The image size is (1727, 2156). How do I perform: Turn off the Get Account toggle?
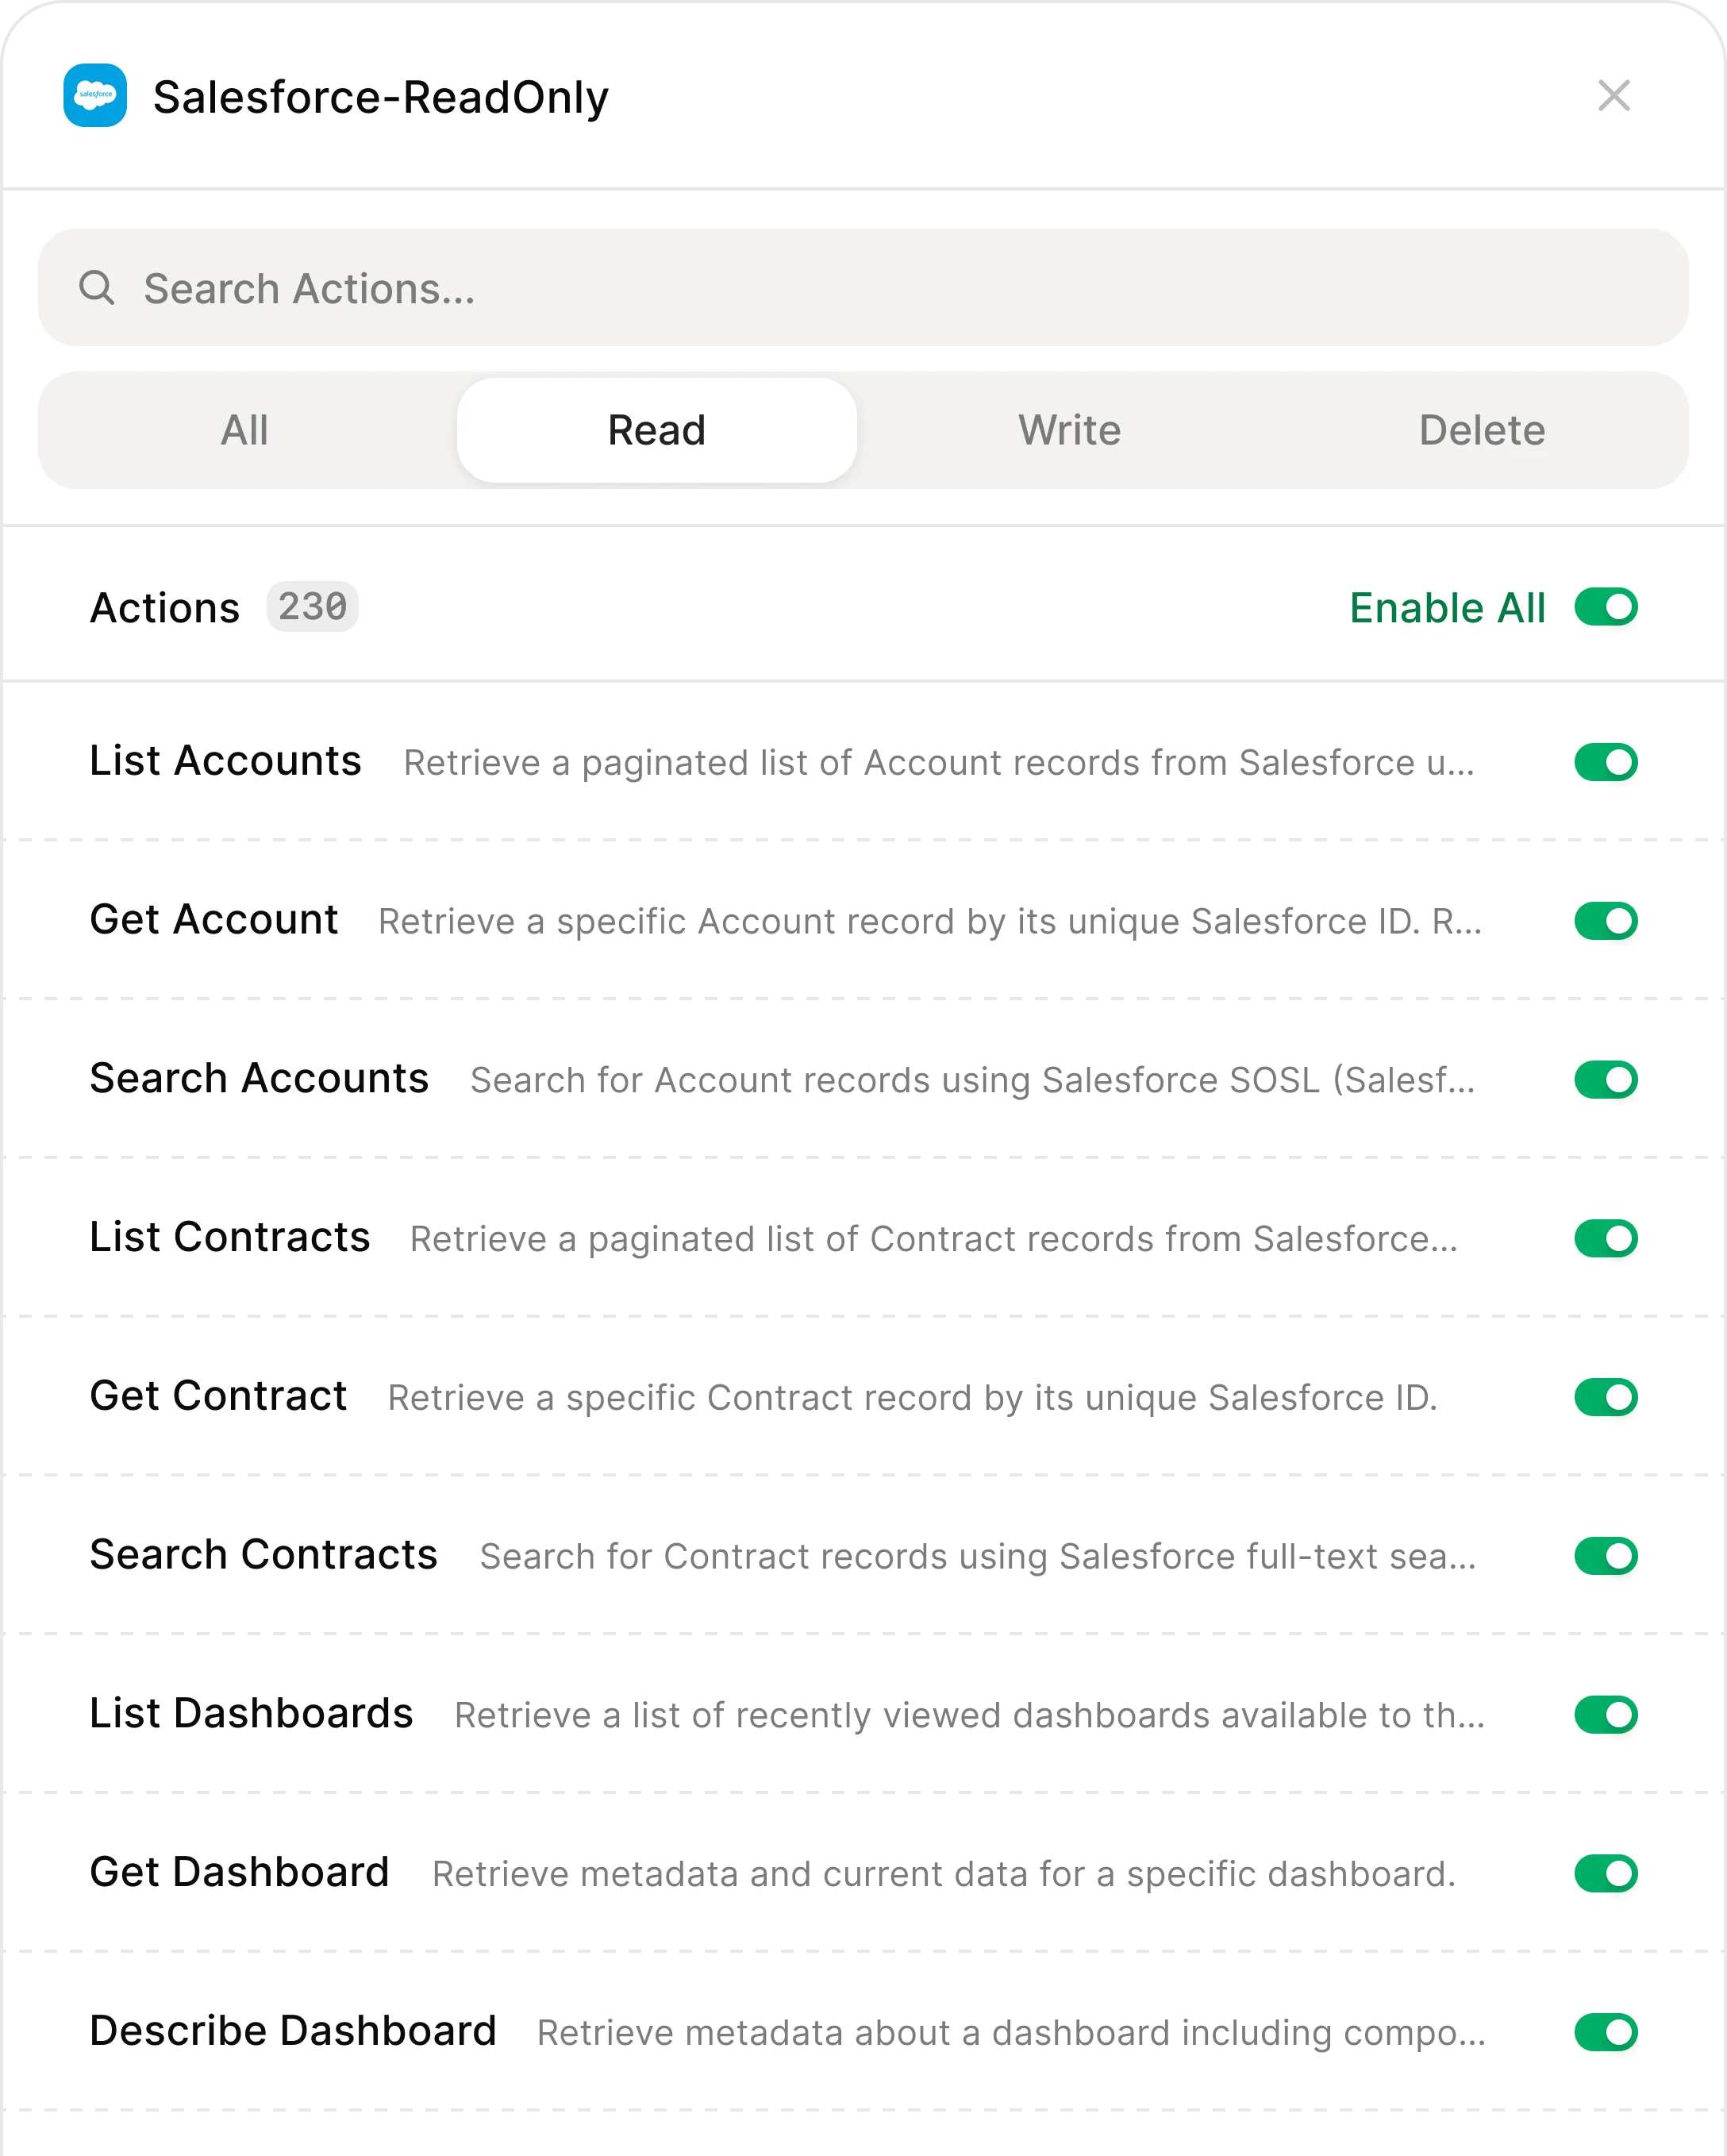click(1606, 921)
